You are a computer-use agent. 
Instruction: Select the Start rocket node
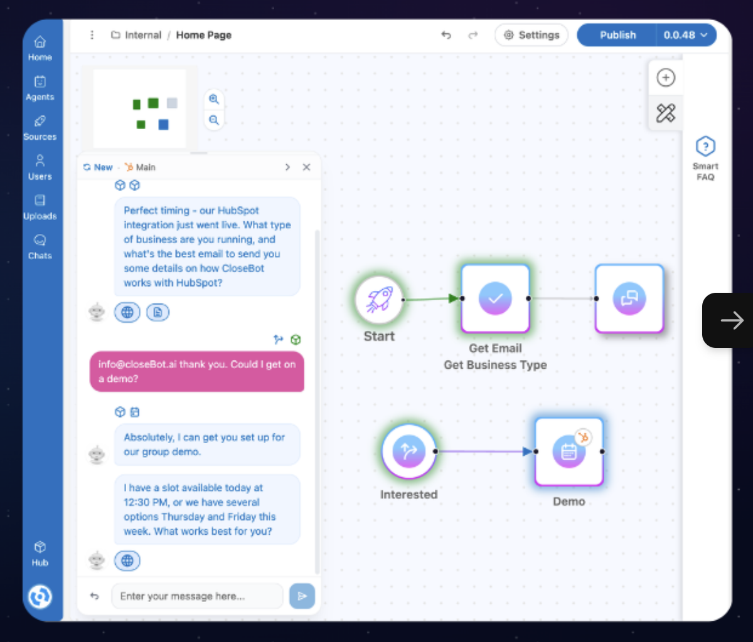click(x=378, y=300)
